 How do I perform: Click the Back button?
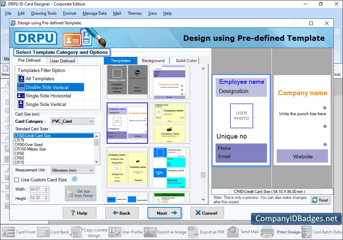coord(122,213)
